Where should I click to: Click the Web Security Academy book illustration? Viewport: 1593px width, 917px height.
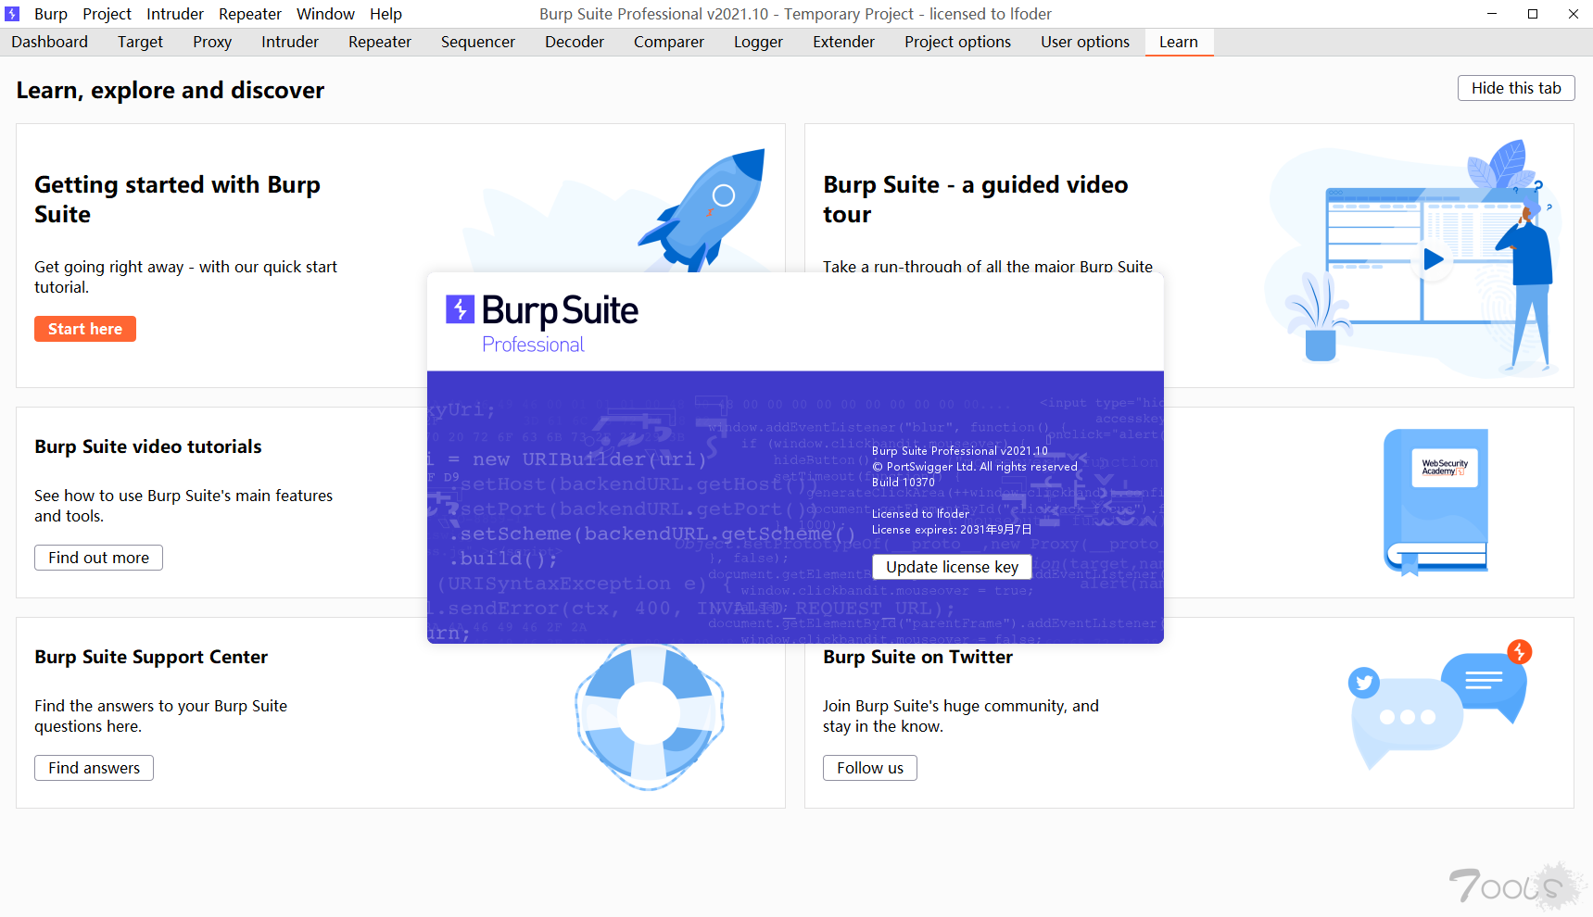[x=1435, y=501]
